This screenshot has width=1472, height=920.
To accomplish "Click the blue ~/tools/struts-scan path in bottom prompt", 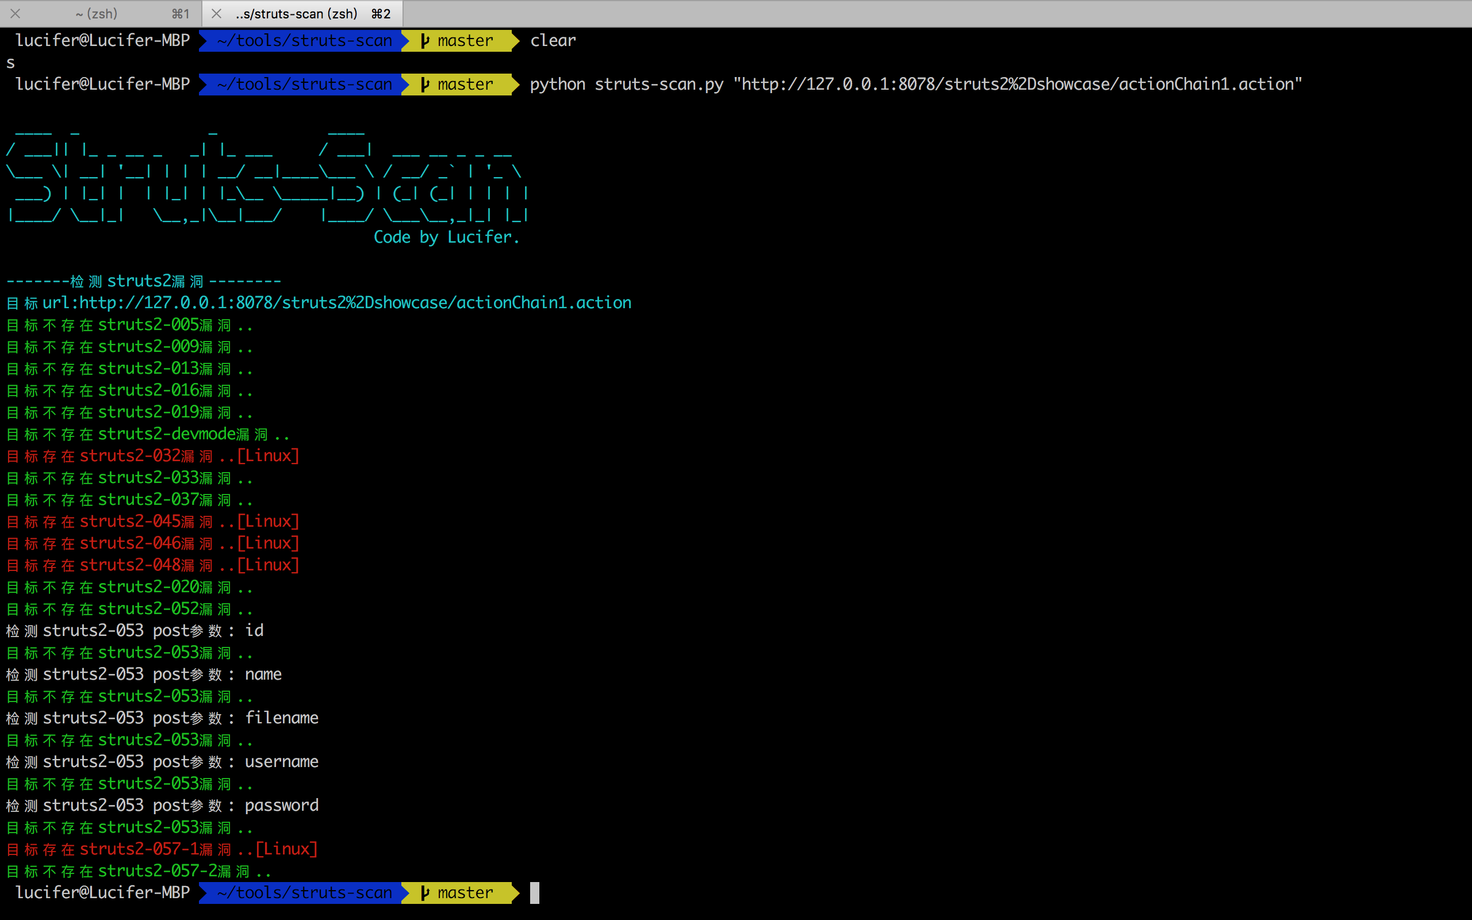I will (304, 892).
